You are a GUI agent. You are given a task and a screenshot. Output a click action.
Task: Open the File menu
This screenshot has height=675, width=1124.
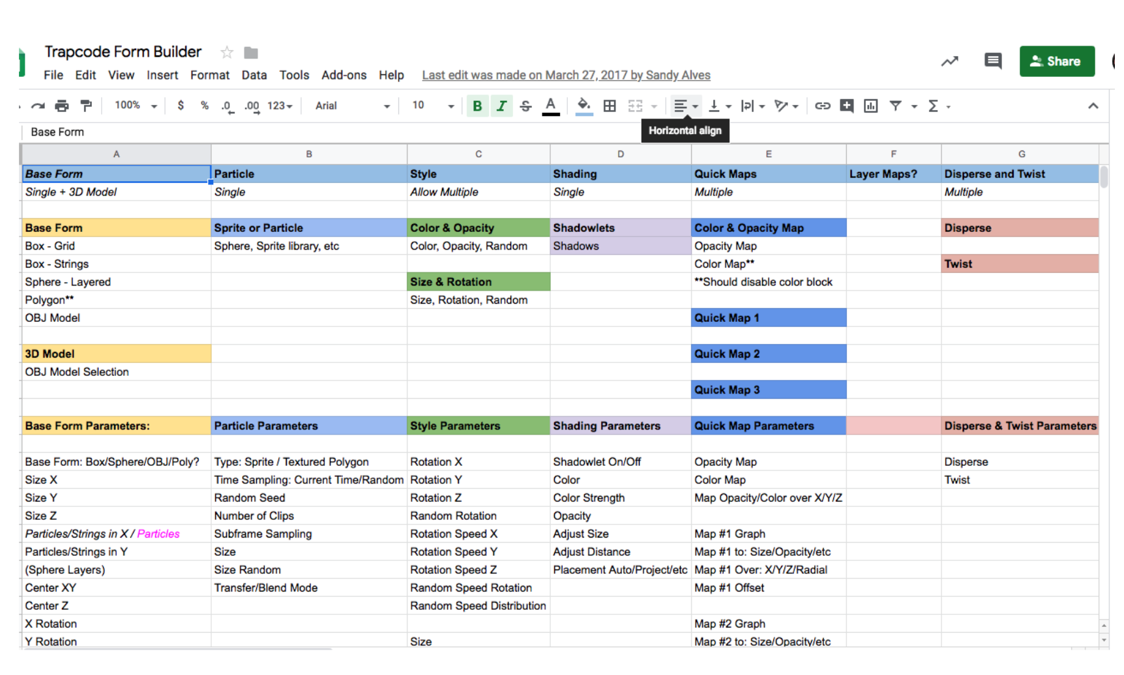click(x=53, y=76)
